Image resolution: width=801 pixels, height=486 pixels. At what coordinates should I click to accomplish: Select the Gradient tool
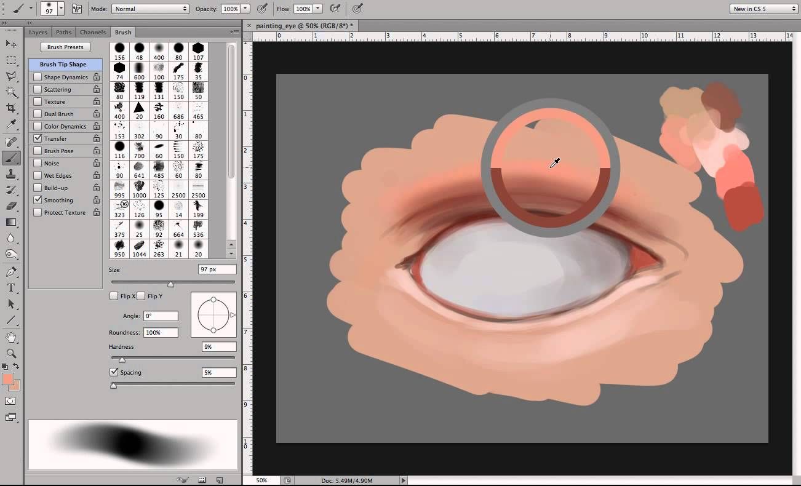click(x=11, y=222)
